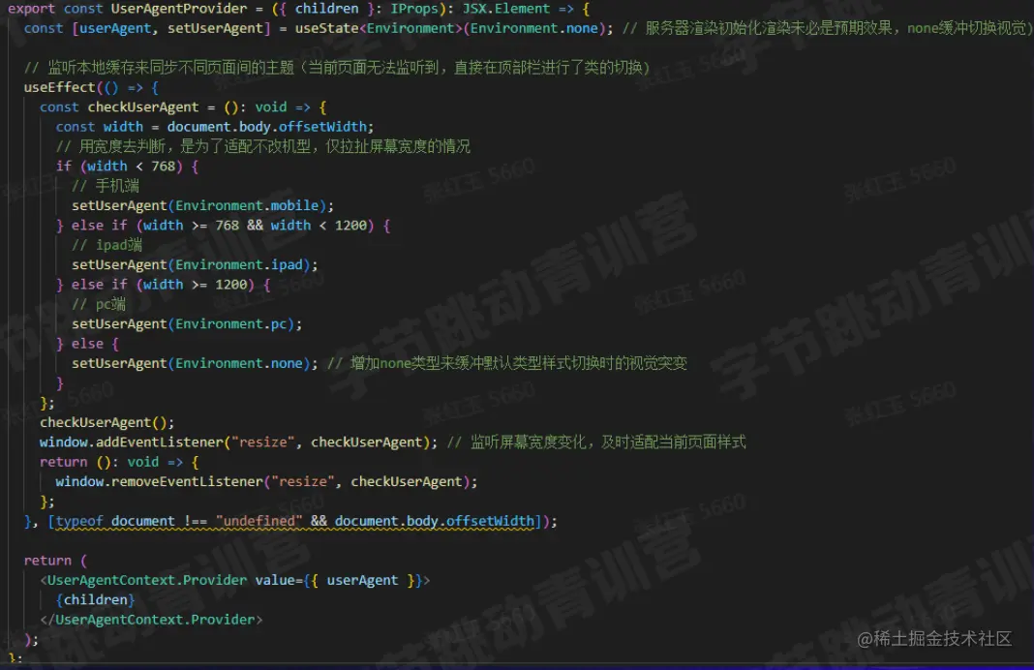
Task: Click the condition 'width < 768'
Action: click(132, 167)
